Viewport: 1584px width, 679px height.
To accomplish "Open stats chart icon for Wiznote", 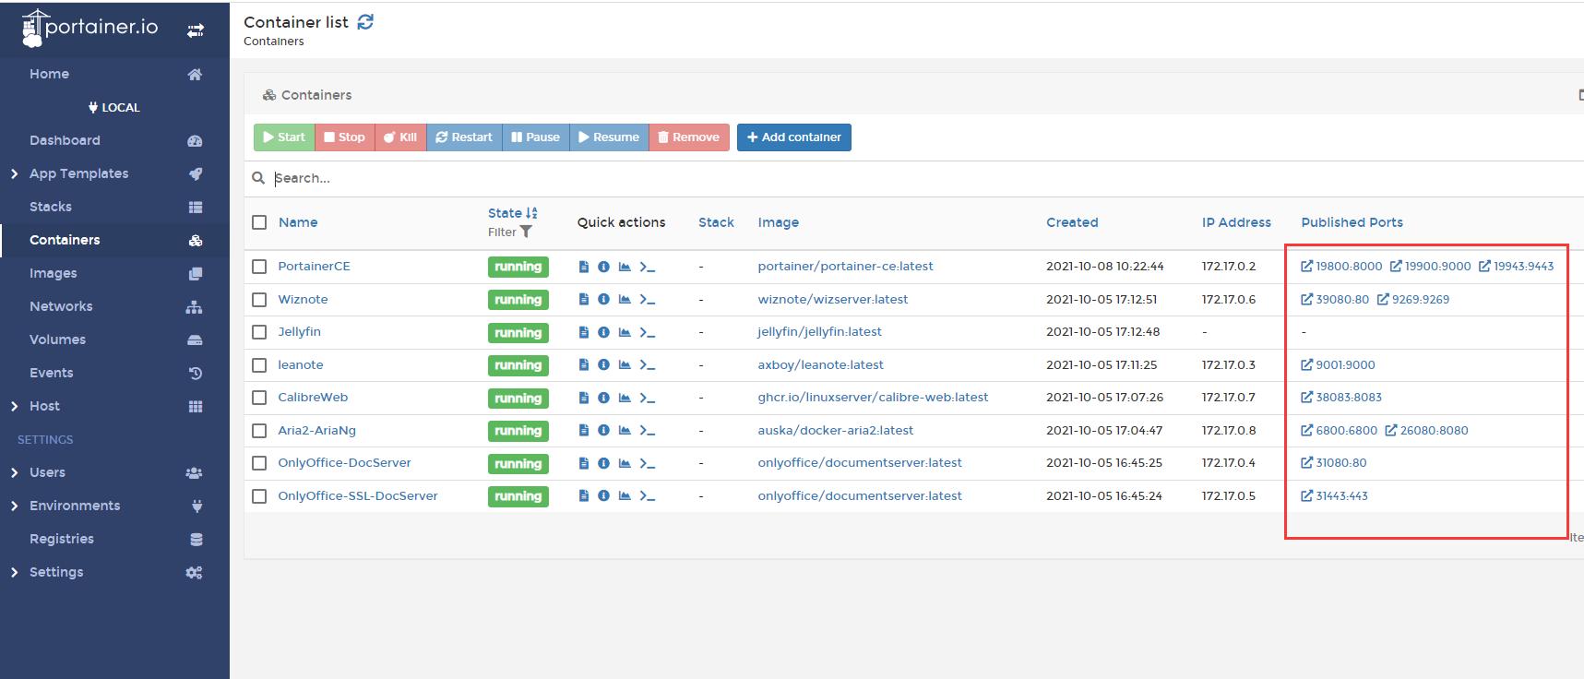I will point(625,300).
